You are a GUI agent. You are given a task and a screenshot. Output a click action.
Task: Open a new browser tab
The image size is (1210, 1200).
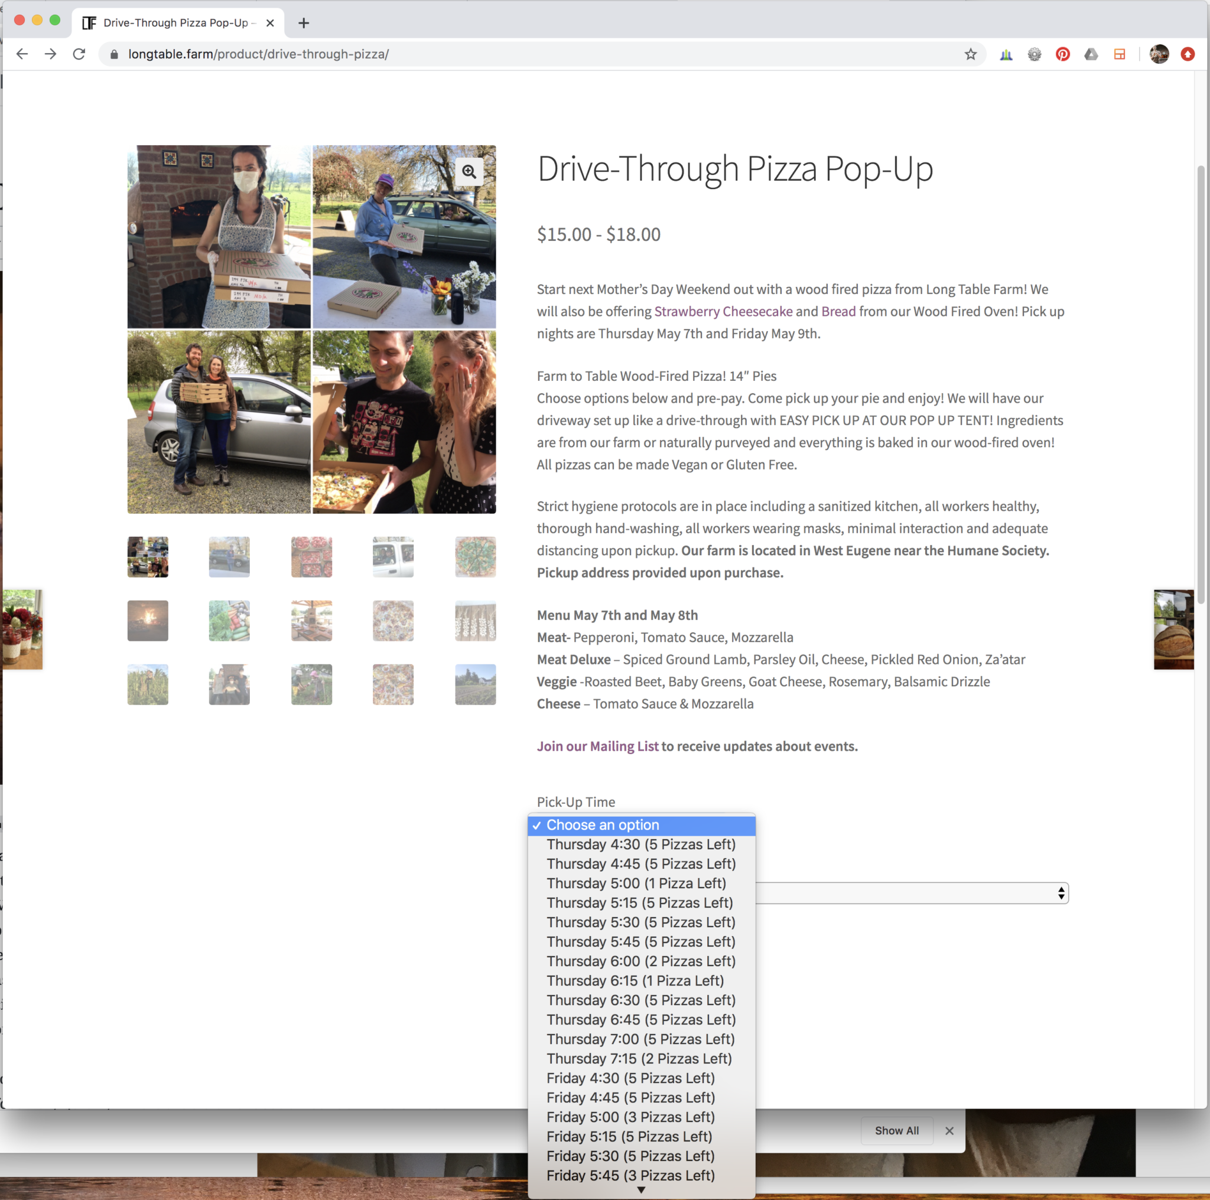[304, 23]
